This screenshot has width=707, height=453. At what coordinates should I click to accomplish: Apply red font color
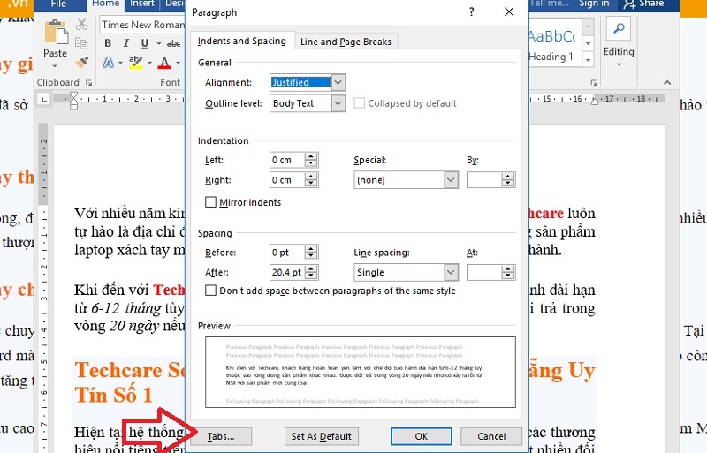tap(164, 62)
